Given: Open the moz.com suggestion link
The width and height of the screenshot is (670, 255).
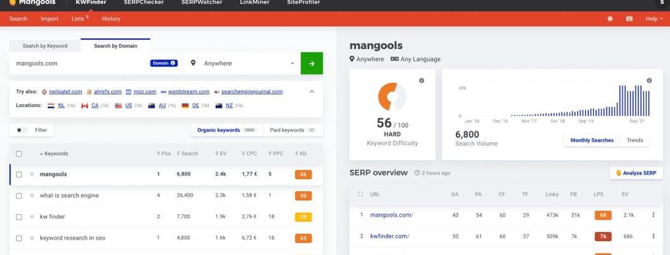Looking at the screenshot, I should [145, 91].
